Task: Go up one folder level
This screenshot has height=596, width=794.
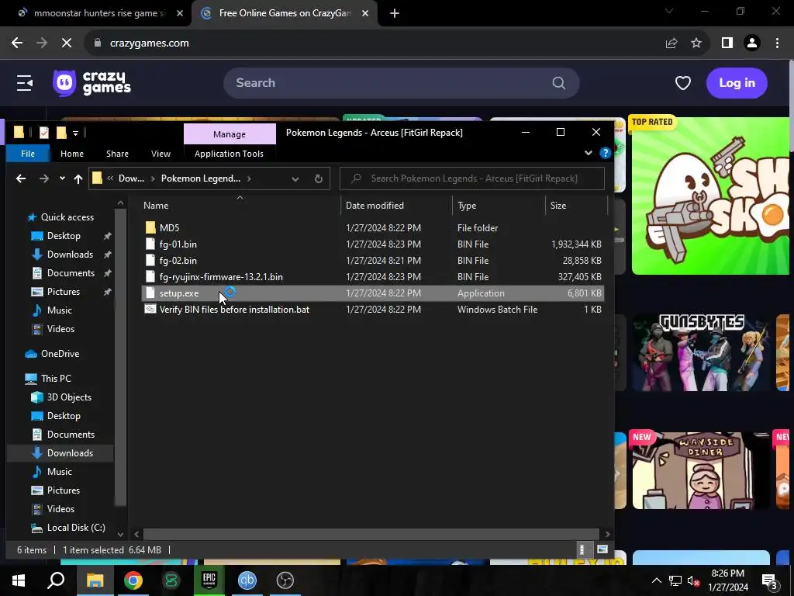Action: (x=78, y=178)
